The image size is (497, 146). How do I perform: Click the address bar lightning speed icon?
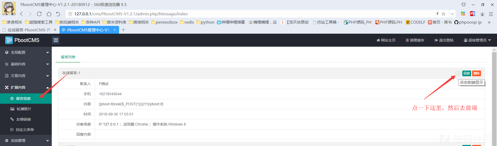(437, 14)
